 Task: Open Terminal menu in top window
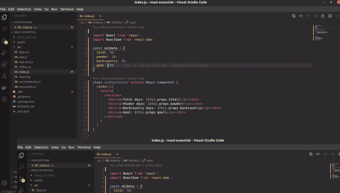coord(67,9)
